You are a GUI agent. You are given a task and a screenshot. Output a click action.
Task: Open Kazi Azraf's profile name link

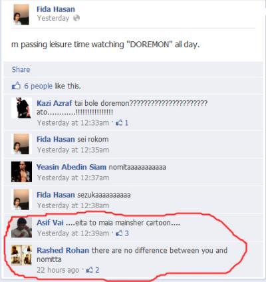55,103
